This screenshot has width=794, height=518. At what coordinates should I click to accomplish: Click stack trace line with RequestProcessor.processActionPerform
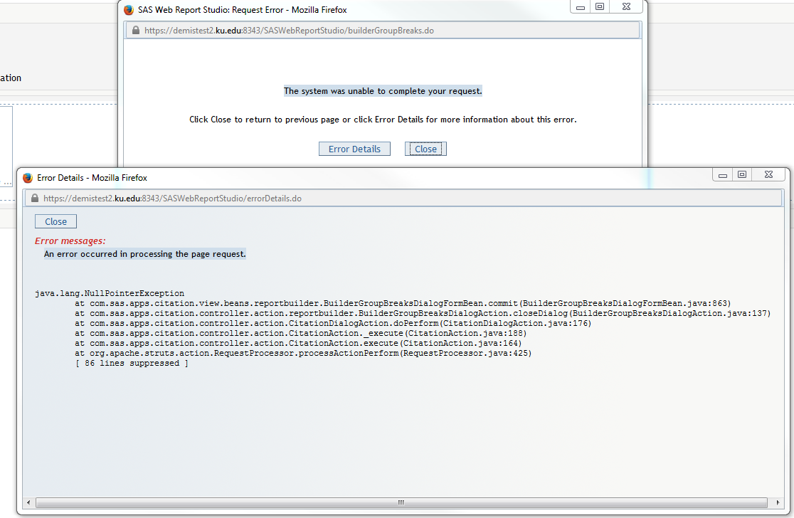pyautogui.click(x=303, y=353)
